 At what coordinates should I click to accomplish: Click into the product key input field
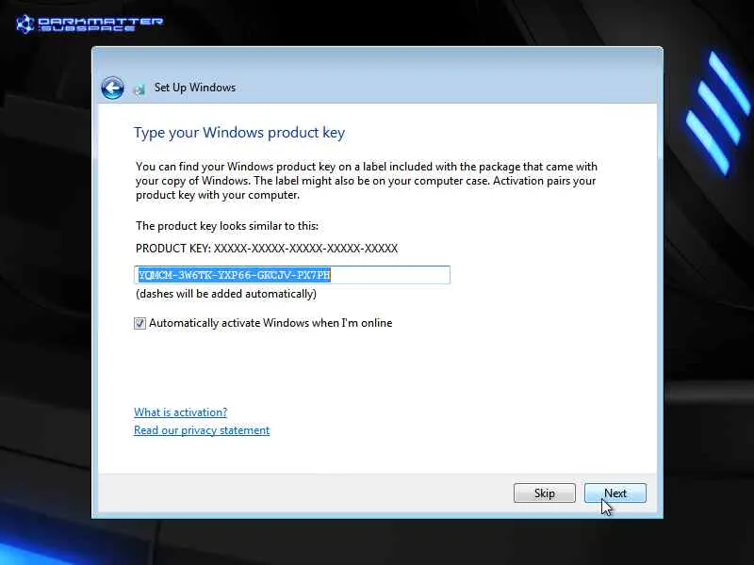(292, 275)
